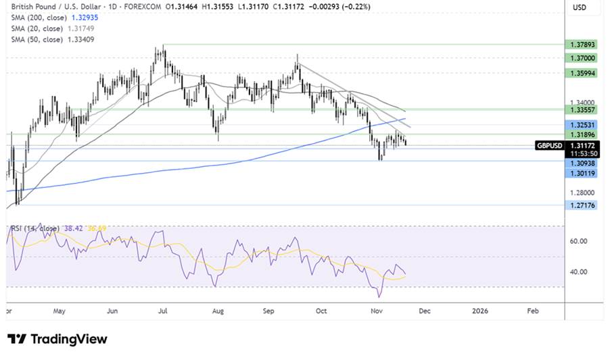Open the USD currency selector
The height and width of the screenshot is (358, 610).
click(578, 8)
